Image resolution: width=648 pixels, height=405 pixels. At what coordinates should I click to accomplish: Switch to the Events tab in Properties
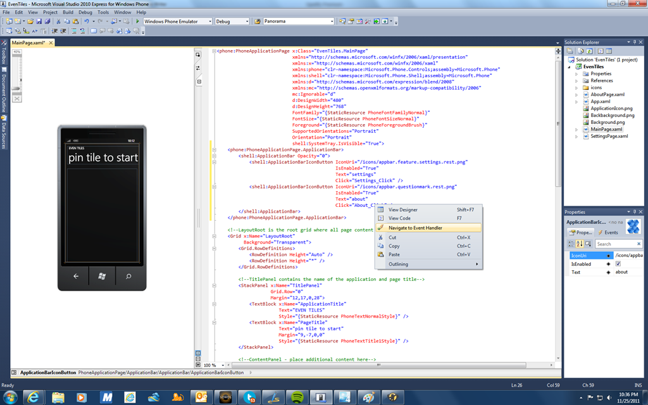[x=607, y=232]
